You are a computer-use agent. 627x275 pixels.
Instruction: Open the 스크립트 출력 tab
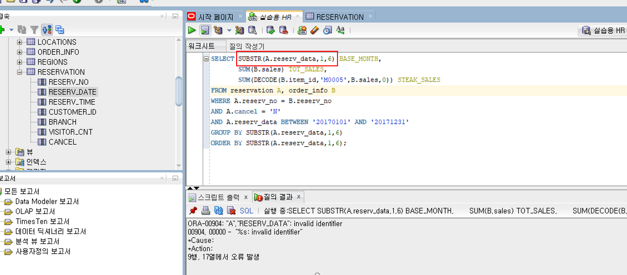click(x=219, y=197)
